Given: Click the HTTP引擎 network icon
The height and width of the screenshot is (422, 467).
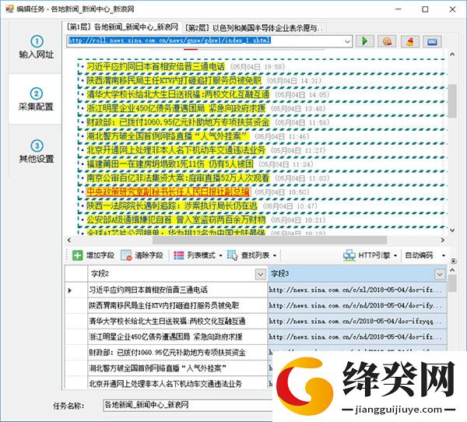Looking at the screenshot, I should click(x=349, y=255).
